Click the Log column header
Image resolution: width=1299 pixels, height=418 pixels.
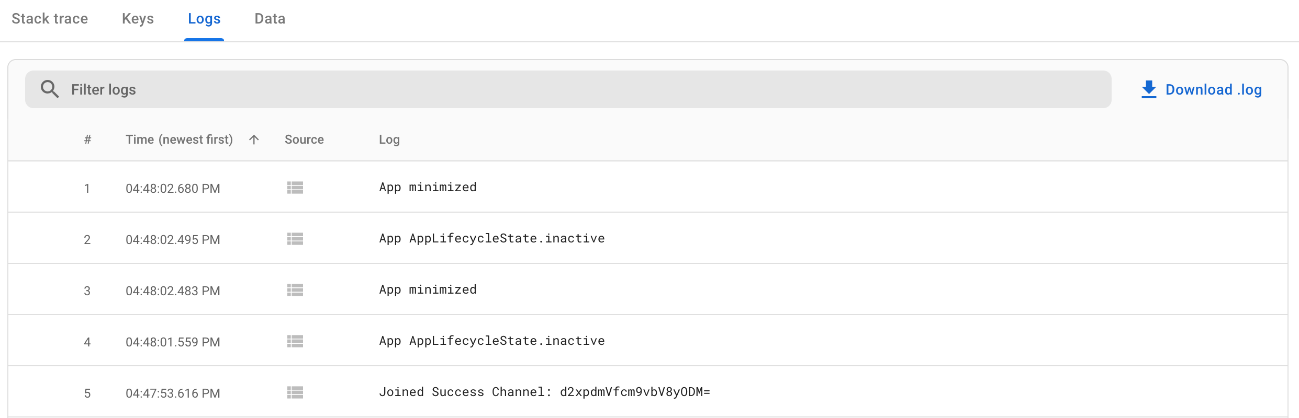click(x=389, y=140)
